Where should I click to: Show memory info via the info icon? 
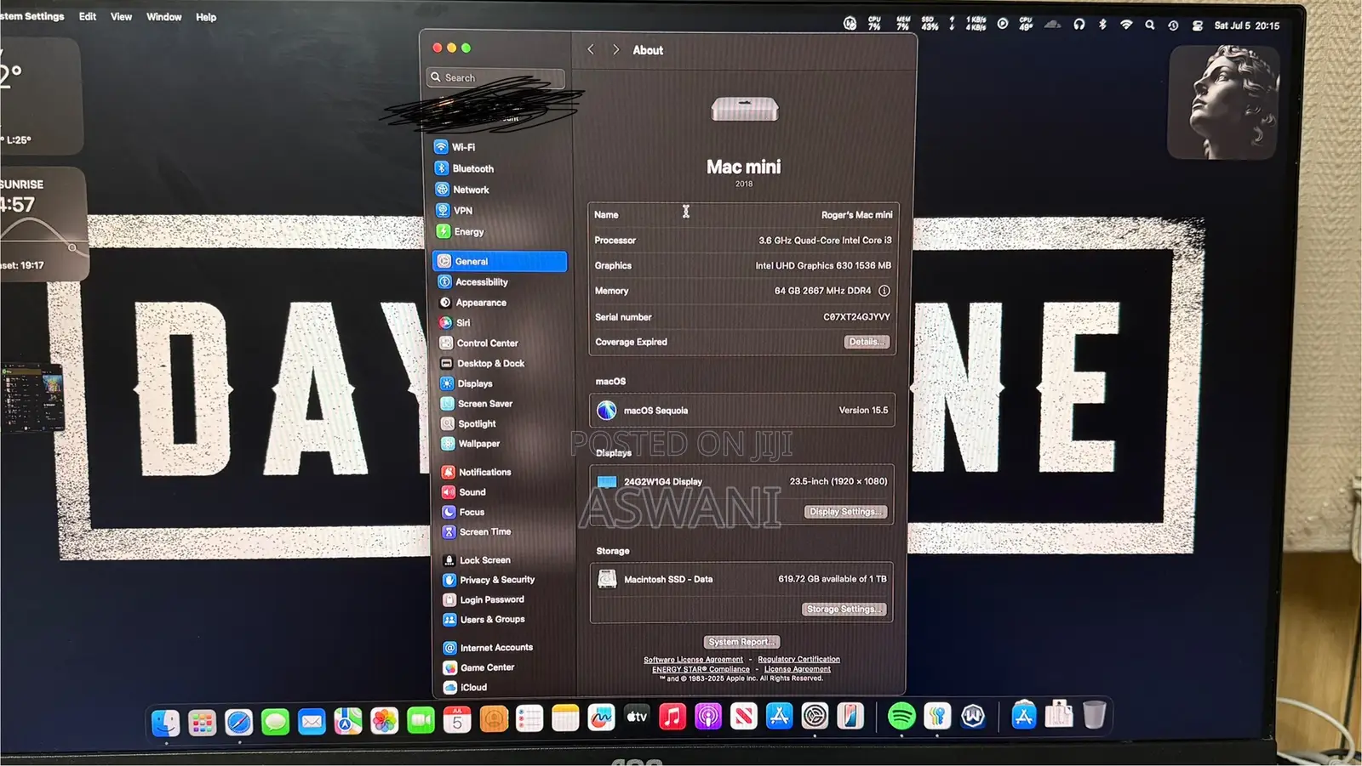pos(884,291)
